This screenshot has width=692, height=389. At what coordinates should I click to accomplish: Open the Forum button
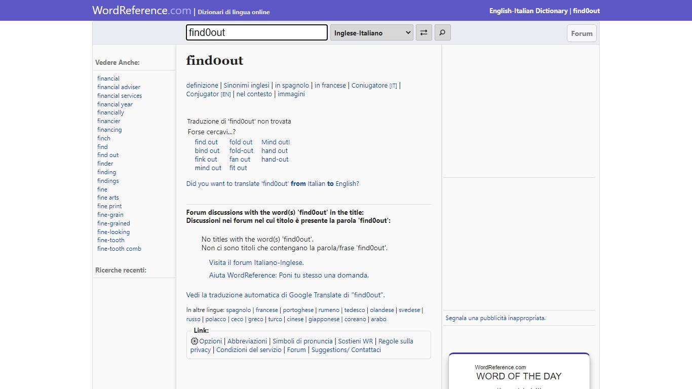pyautogui.click(x=582, y=33)
